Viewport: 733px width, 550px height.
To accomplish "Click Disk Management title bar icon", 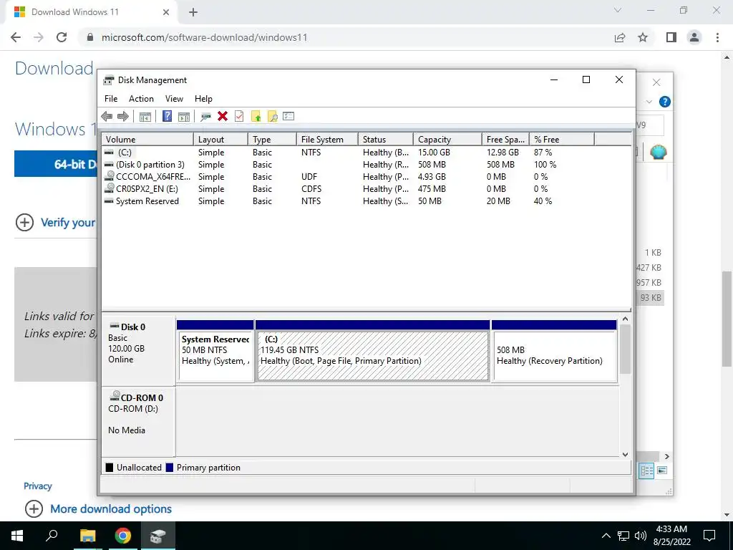I will pyautogui.click(x=109, y=80).
